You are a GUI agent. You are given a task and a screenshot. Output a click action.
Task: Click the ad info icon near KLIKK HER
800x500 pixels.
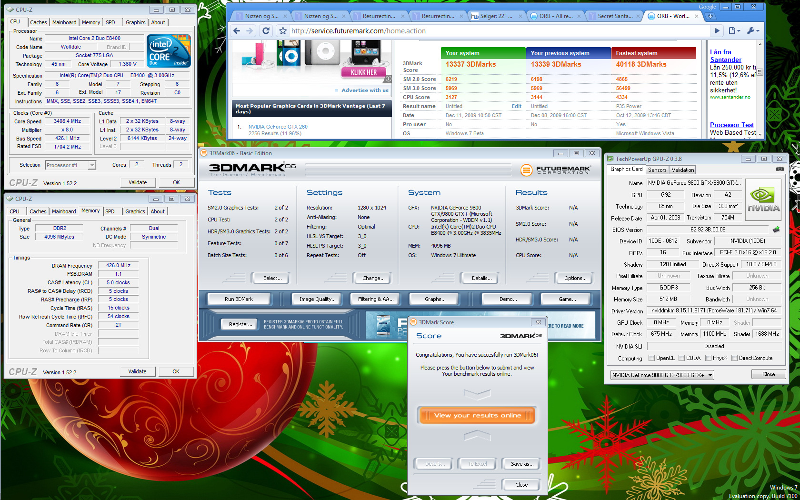coord(388,79)
